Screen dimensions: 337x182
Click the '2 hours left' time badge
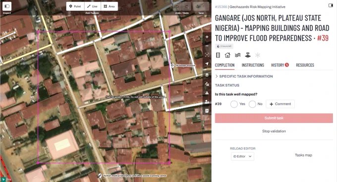tap(224, 46)
